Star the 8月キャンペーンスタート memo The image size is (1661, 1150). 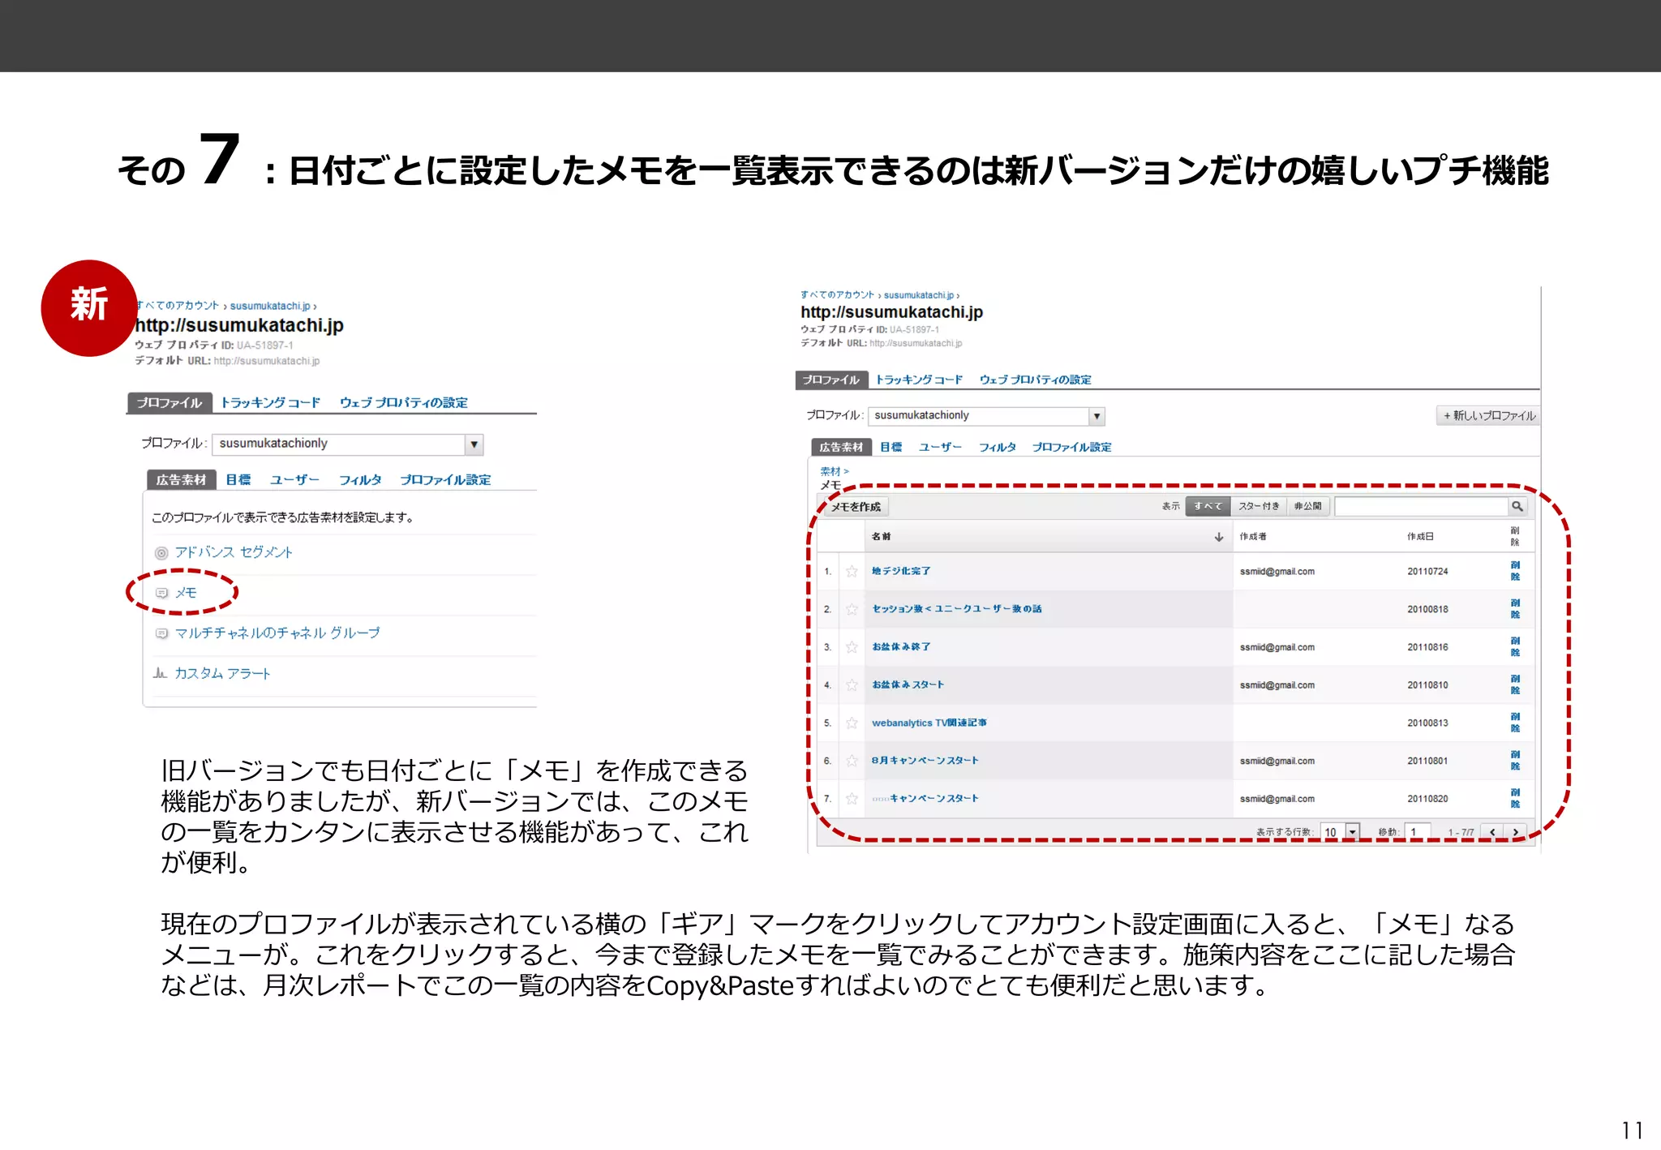coord(852,761)
